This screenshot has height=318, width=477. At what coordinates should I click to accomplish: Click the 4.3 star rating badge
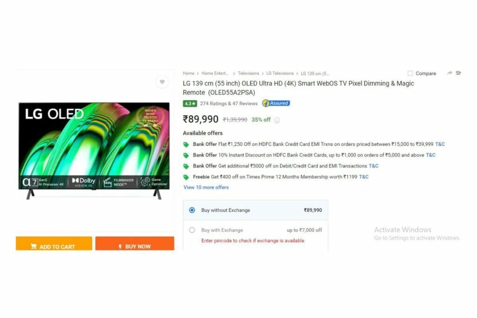pyautogui.click(x=190, y=104)
